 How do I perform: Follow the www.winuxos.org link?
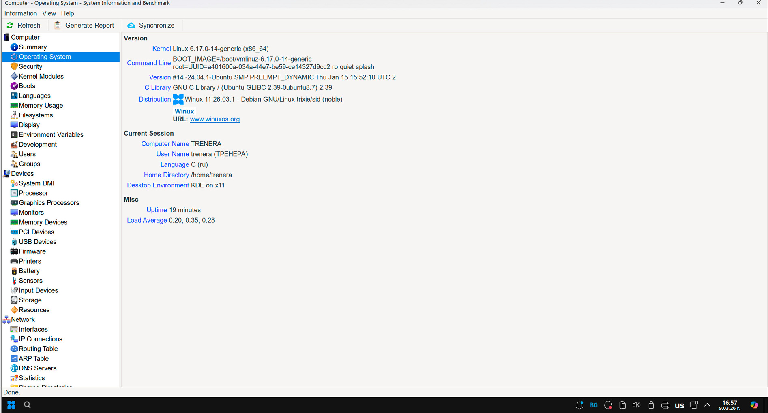(215, 119)
